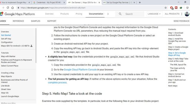This screenshot has height=107, width=190.
Task: Open Overview in the left sidebar
Action: click(x=5, y=32)
